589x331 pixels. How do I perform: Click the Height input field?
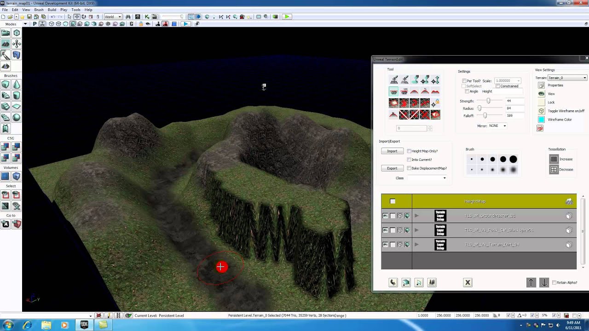pos(508,91)
